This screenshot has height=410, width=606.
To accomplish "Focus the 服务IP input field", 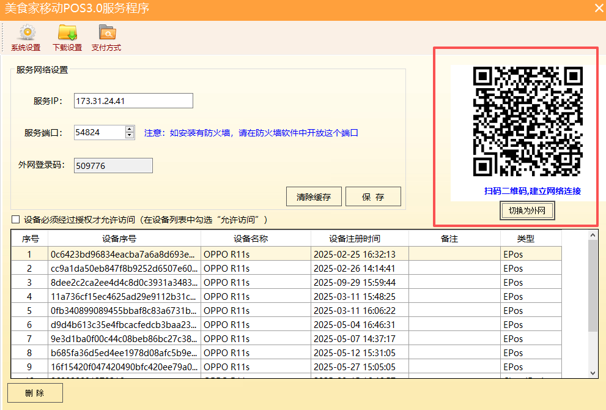I will [x=133, y=101].
